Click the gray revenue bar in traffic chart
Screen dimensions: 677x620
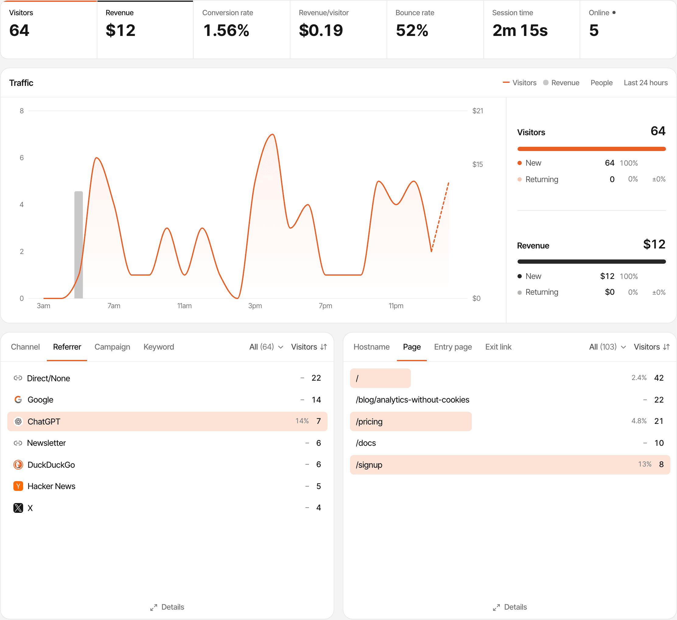point(79,245)
